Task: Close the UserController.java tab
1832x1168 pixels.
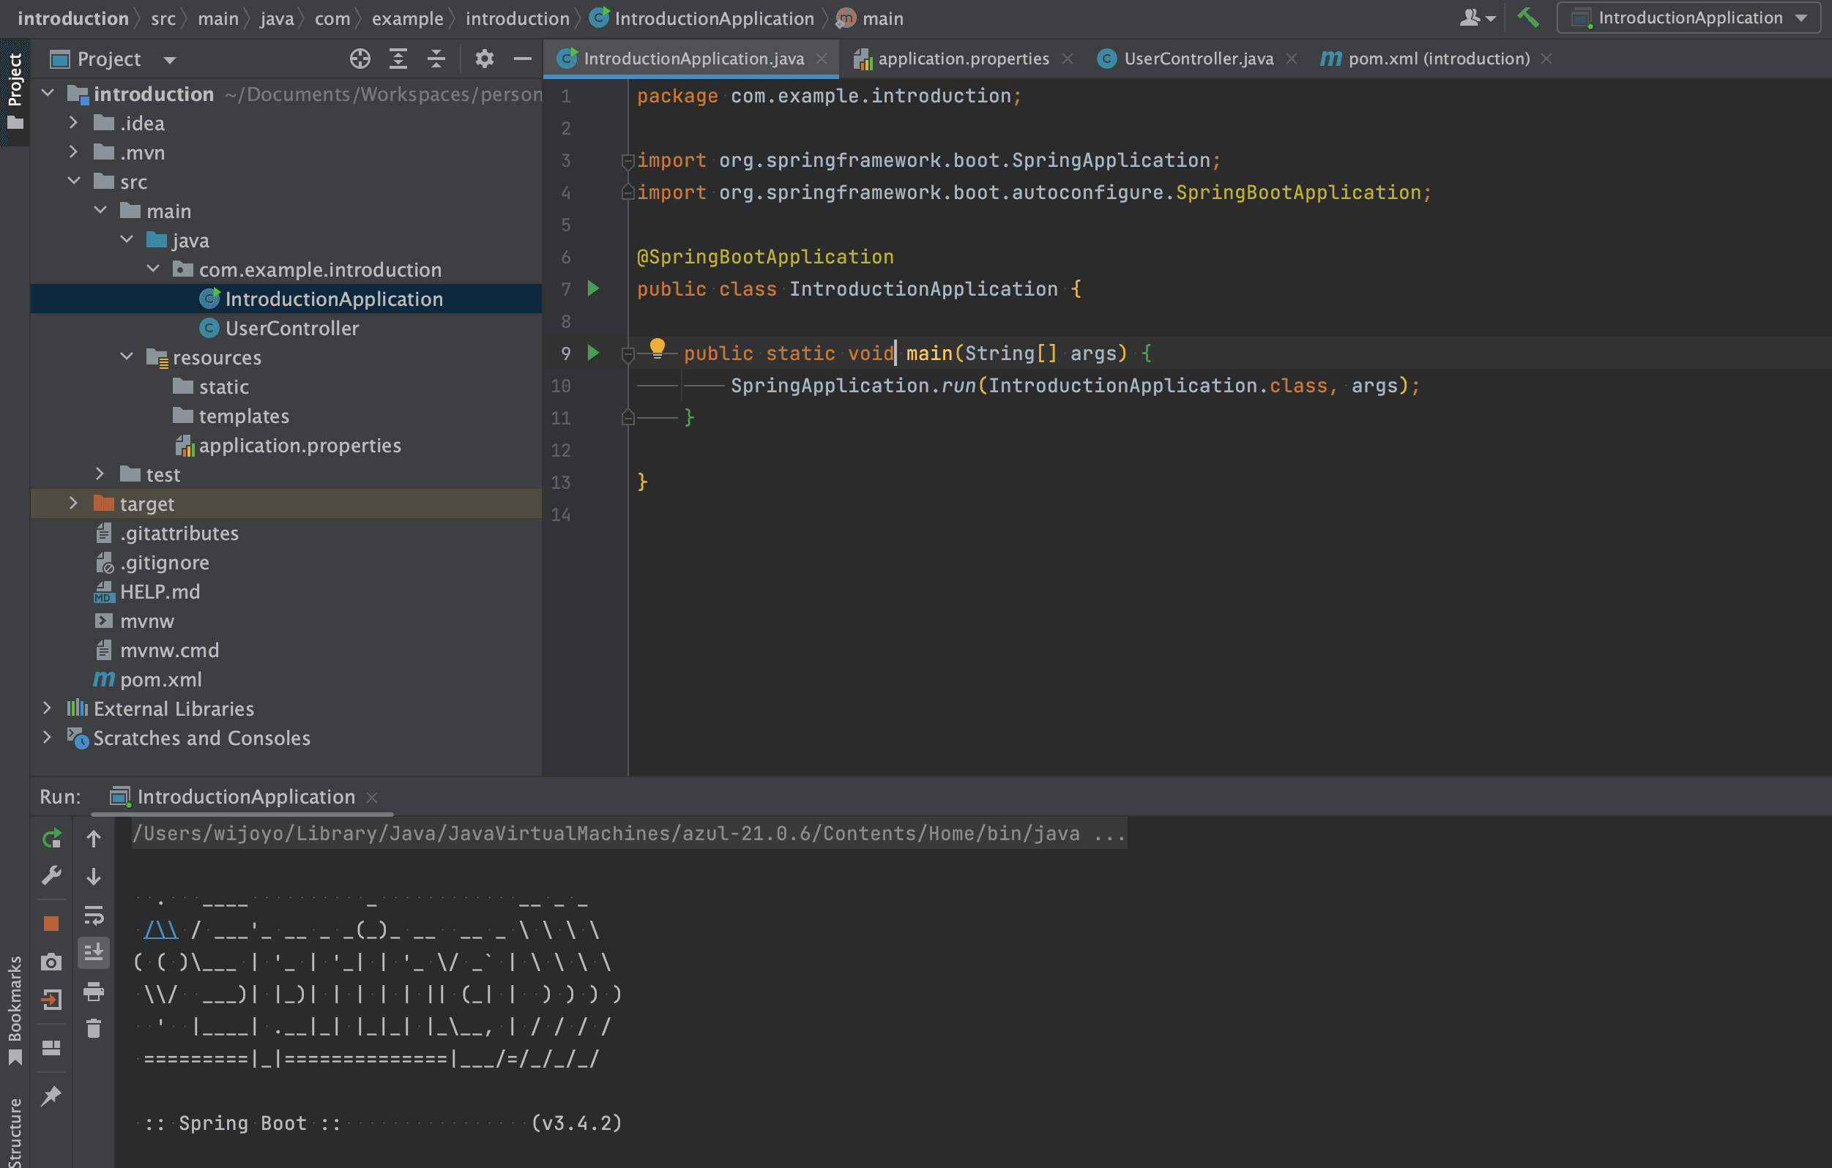Action: pos(1291,59)
